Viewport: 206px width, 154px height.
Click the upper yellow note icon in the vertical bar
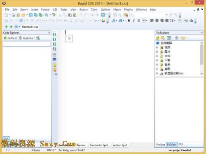point(54,65)
